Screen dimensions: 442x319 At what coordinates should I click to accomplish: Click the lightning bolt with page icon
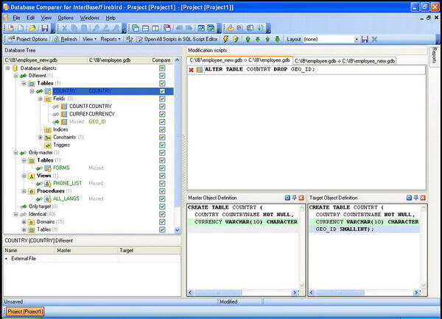pos(236,39)
